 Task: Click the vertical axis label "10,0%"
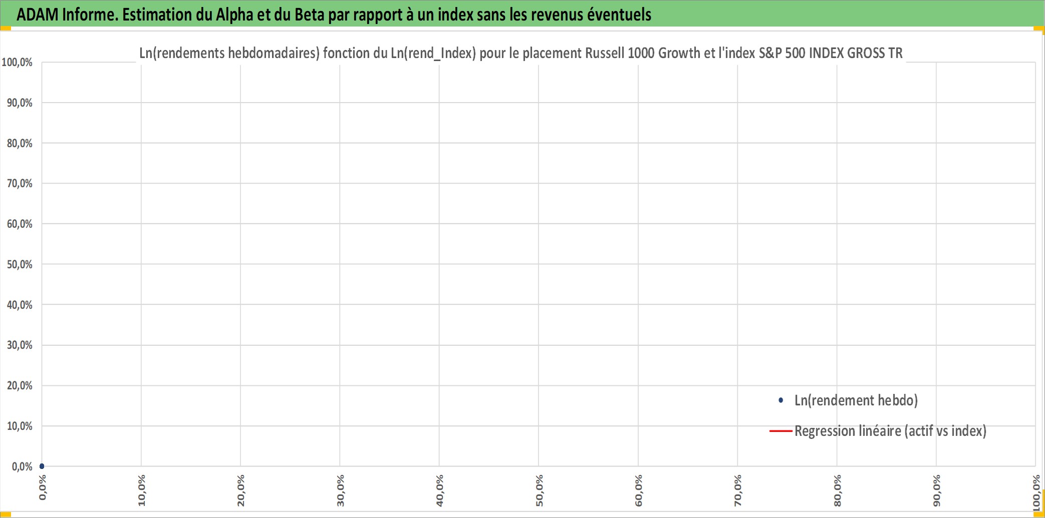[20, 426]
